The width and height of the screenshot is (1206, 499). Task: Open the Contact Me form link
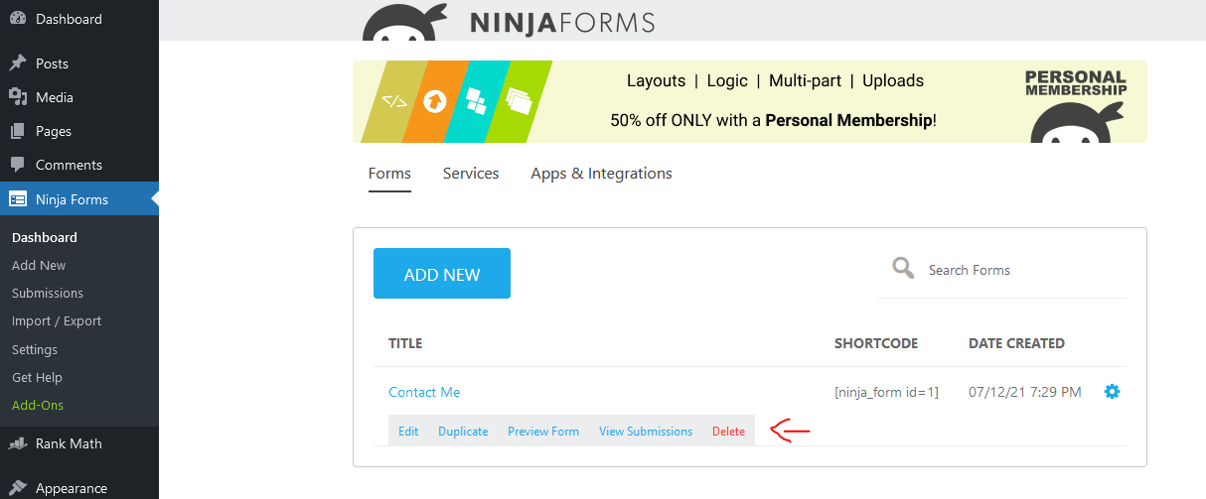(424, 392)
